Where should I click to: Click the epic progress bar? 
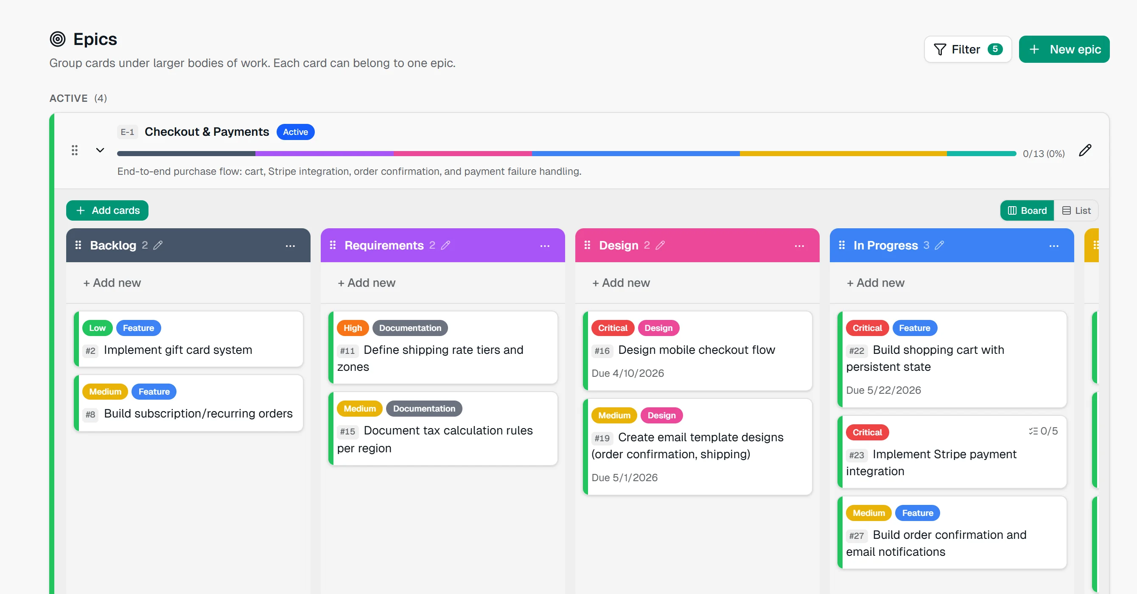click(x=566, y=154)
